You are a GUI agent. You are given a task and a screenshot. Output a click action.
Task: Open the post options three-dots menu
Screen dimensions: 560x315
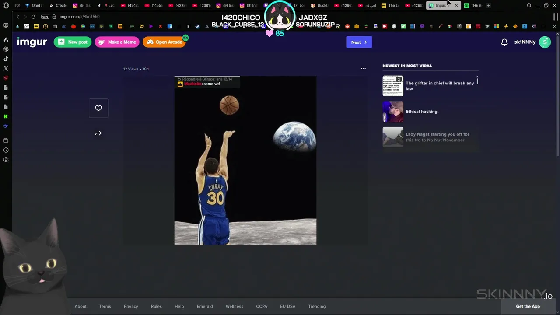click(x=363, y=68)
